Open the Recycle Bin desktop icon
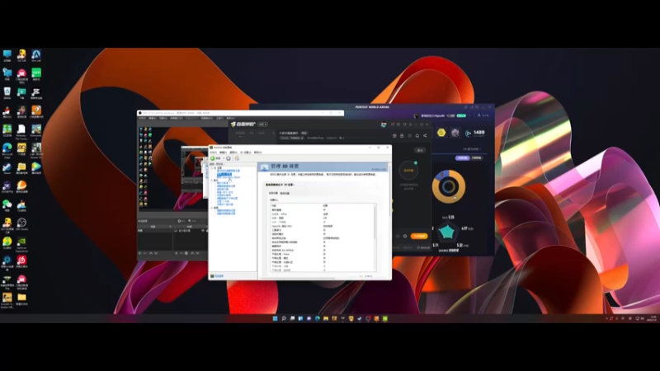This screenshot has width=660, height=371. coord(7,93)
